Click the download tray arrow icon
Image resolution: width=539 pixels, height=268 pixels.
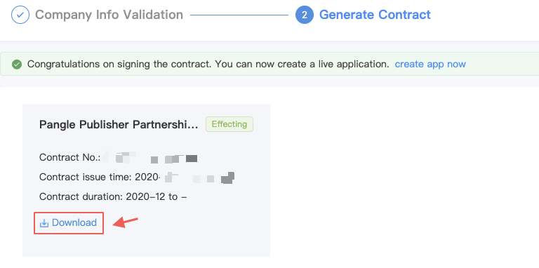click(x=44, y=223)
